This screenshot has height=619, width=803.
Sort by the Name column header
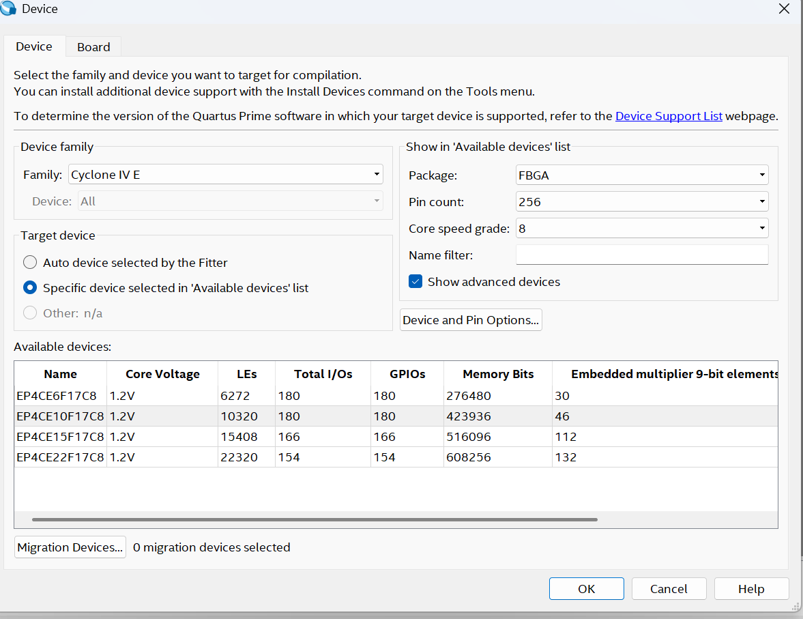coord(61,374)
